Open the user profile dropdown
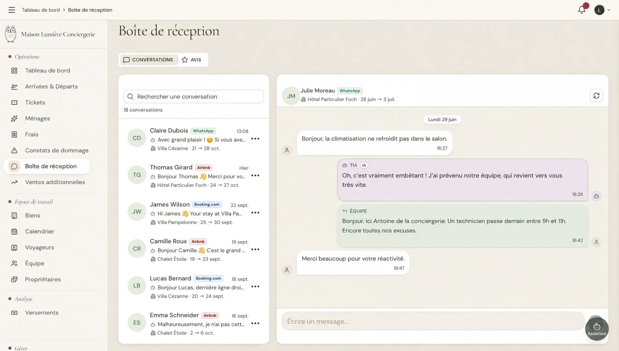619x351 pixels. click(602, 10)
